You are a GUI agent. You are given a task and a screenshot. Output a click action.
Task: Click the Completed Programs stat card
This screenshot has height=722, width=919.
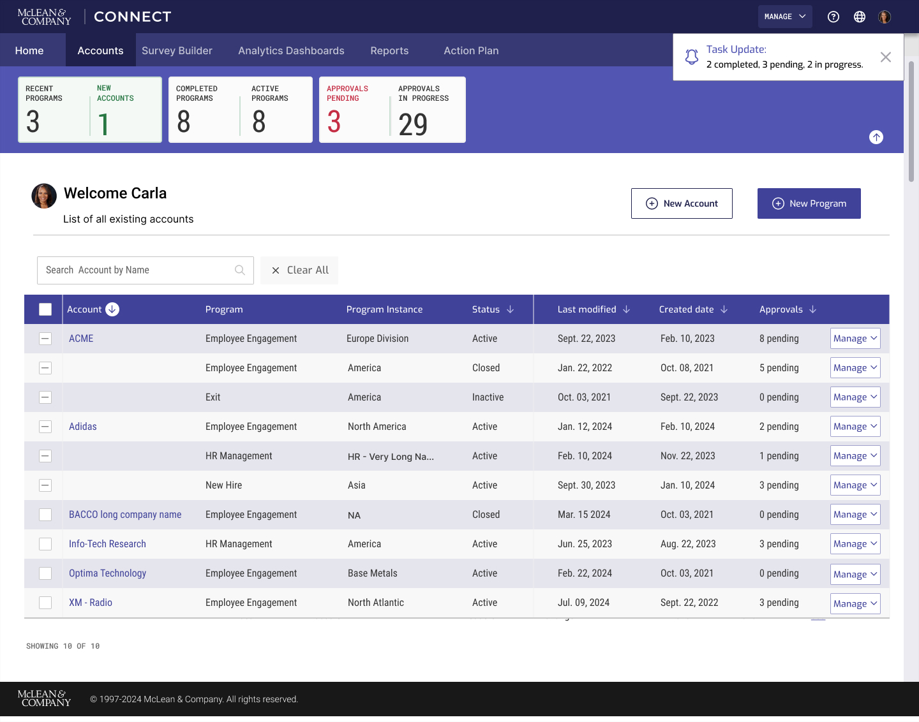[204, 110]
